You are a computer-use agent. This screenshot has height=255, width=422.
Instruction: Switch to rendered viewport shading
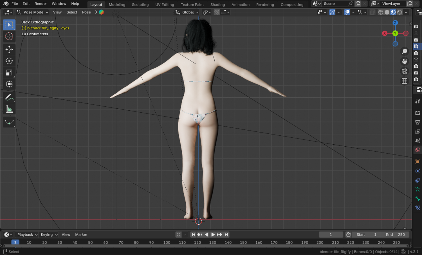tap(399, 12)
